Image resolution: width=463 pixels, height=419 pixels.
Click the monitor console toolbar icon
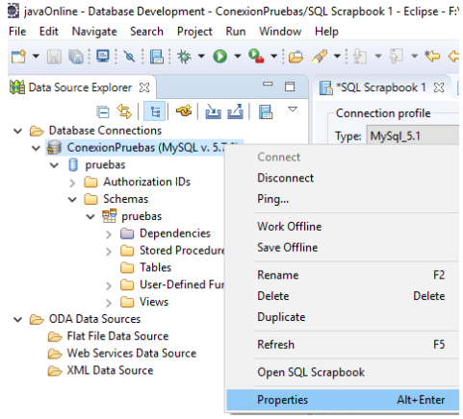coord(103,56)
